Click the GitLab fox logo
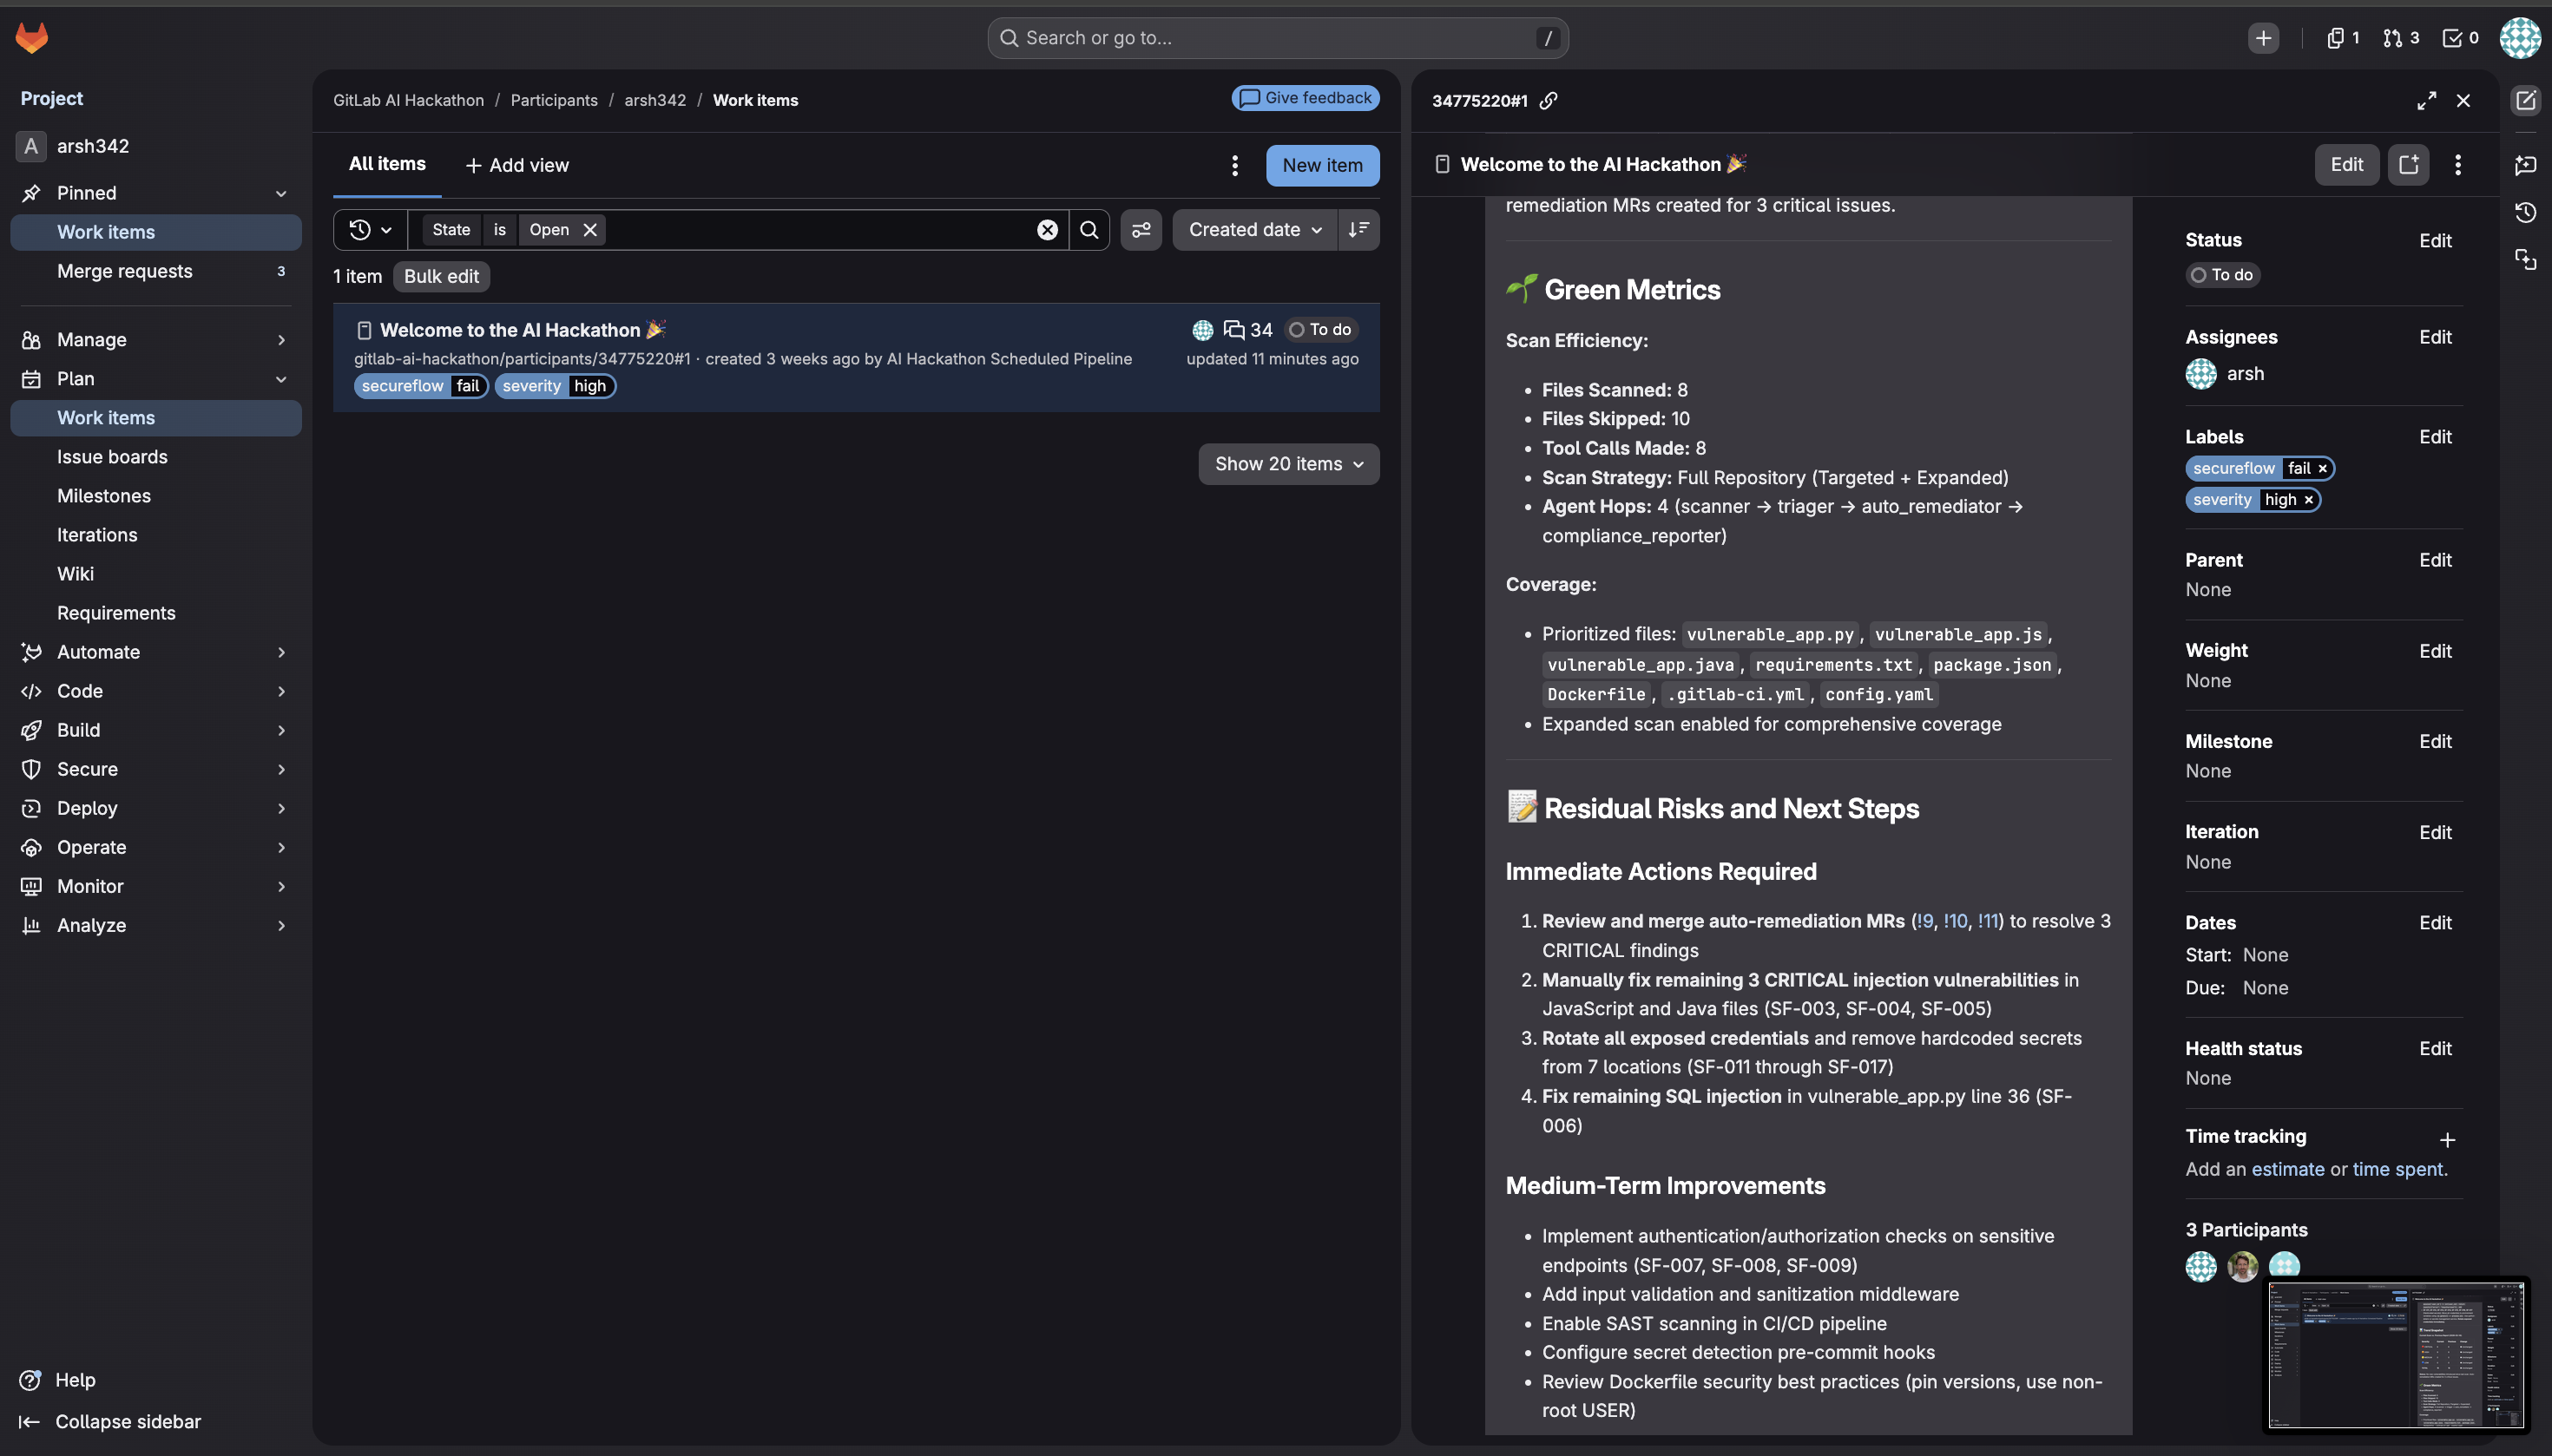Viewport: 2552px width, 1456px height. pos(32,38)
